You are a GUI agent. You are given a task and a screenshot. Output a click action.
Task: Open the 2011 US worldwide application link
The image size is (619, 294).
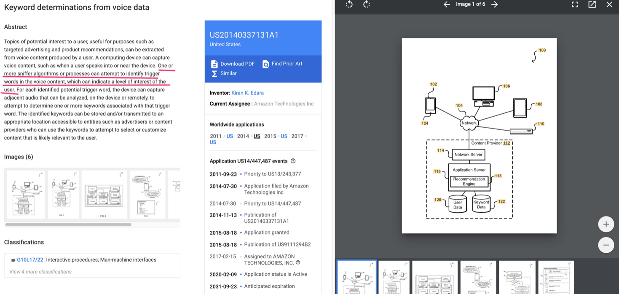point(230,136)
